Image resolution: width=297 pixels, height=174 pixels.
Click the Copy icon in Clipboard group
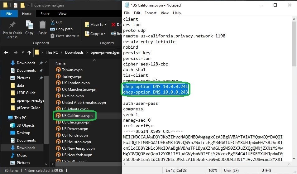tap(29, 26)
